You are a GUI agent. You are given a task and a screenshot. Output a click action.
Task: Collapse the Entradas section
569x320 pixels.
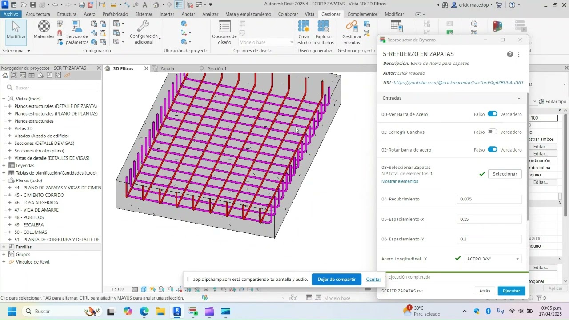tap(519, 98)
